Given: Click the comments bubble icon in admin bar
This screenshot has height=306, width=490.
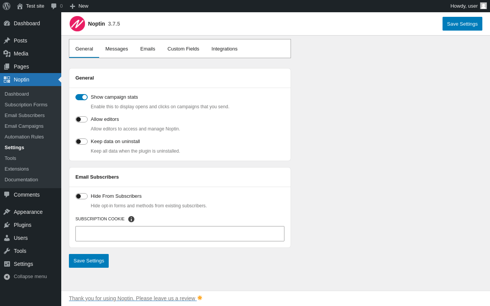Looking at the screenshot, I should (x=54, y=6).
